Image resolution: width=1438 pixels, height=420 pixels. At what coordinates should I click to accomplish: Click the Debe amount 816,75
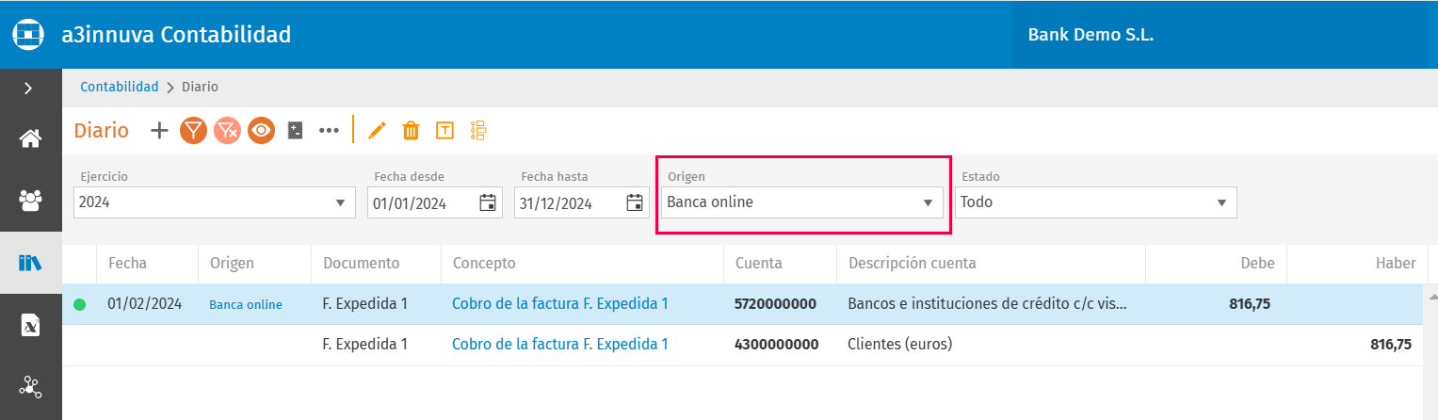click(1250, 304)
